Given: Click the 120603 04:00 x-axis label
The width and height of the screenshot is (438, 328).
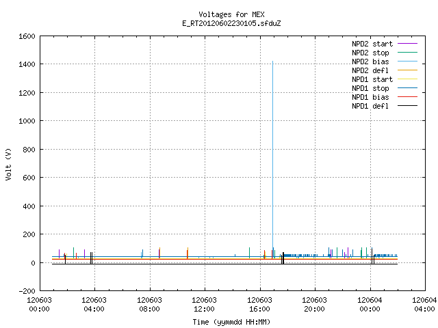Looking at the screenshot, I should [x=94, y=305].
